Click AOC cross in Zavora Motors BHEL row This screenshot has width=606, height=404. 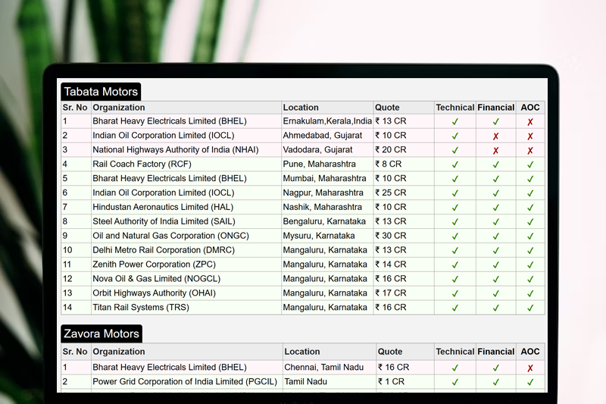coord(530,368)
